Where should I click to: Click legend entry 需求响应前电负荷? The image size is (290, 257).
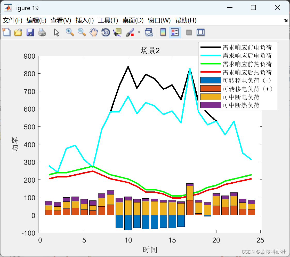pyautogui.click(x=247, y=48)
